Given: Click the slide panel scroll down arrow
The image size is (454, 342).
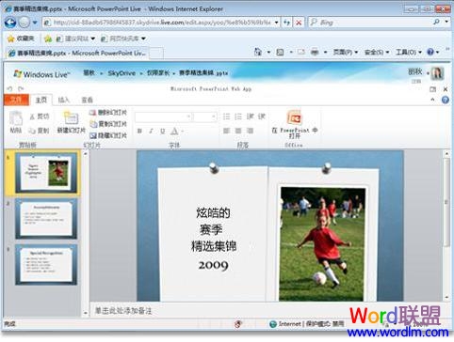Looking at the screenshot, I should [85, 313].
